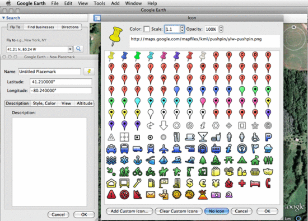Screen dimensions: 308x221
Task: Select the white pushpin icon
Action: 203,57
